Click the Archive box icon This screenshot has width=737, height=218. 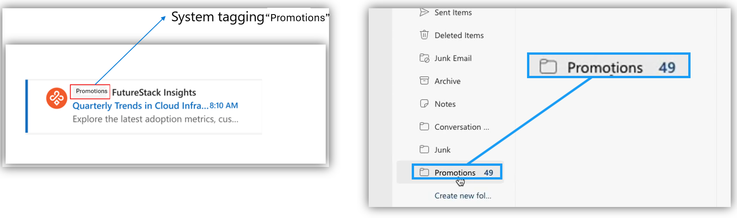(x=424, y=81)
